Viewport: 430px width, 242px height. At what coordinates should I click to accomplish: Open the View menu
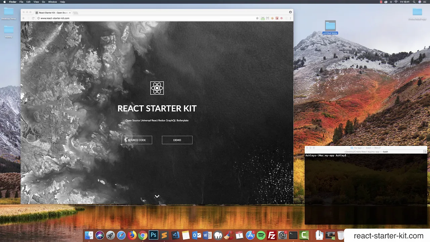(x=36, y=2)
